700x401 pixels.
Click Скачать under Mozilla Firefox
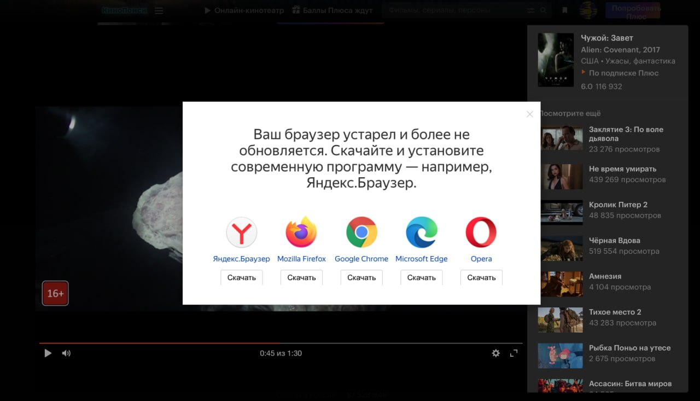[x=301, y=277]
